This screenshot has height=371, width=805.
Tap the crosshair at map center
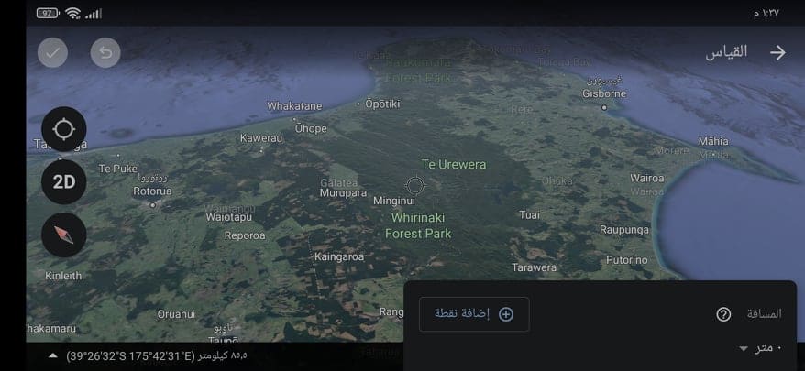414,185
